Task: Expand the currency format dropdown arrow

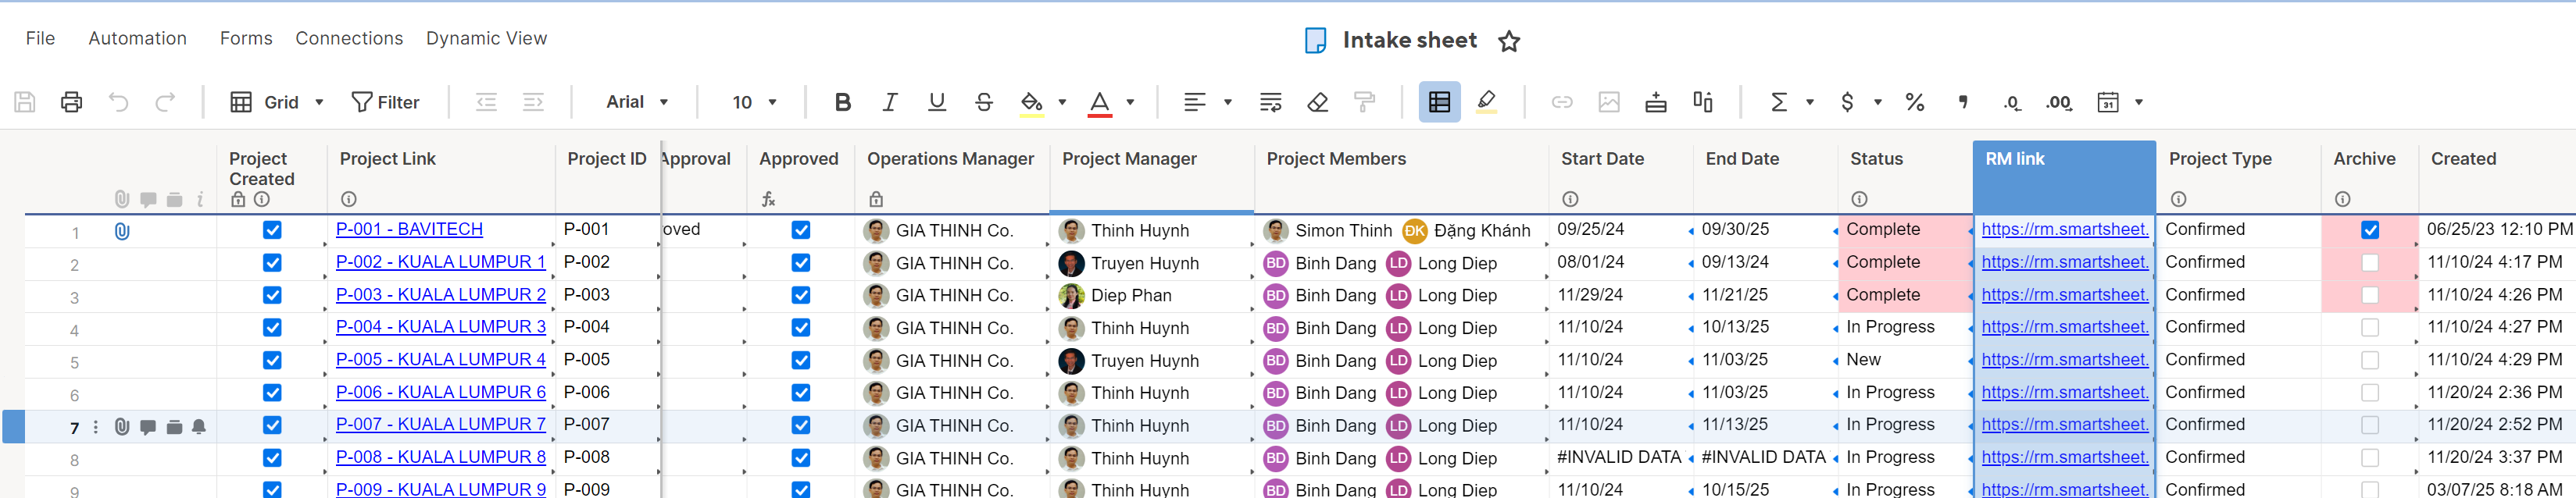Action: pos(1877,102)
